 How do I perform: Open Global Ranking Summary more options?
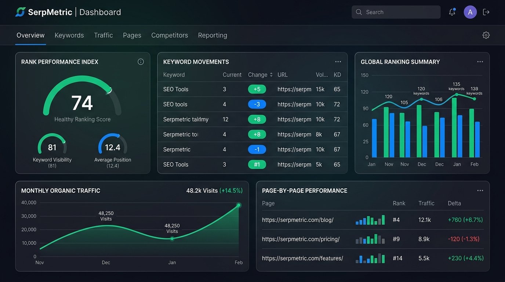tap(480, 62)
